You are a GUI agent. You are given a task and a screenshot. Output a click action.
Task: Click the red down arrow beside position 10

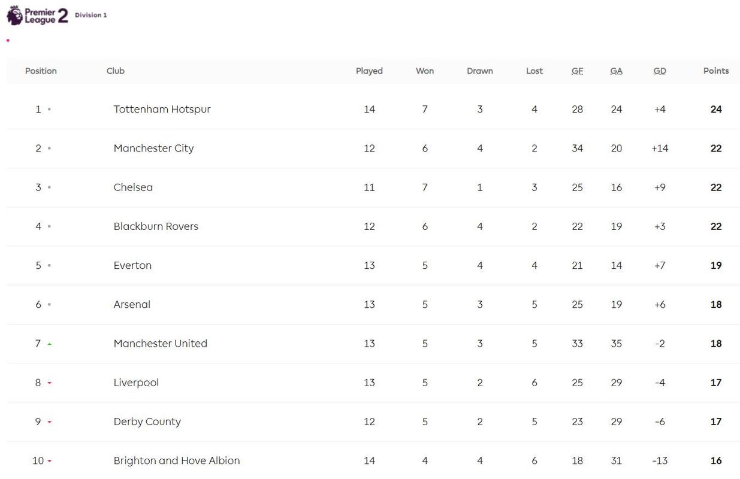(x=49, y=461)
